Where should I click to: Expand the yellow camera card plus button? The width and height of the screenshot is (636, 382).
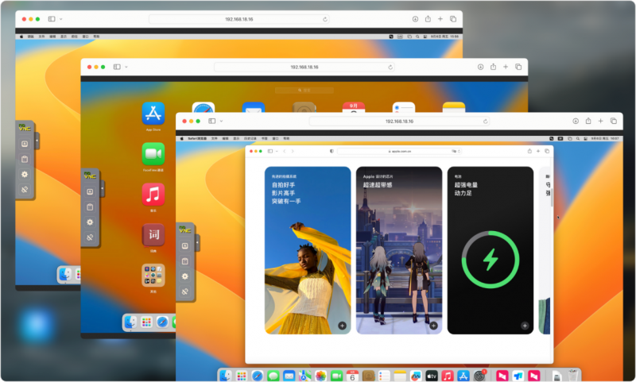(x=343, y=326)
